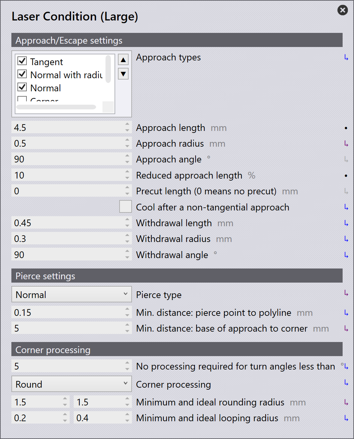Increase the Approach length value with the stepper

coord(127,125)
